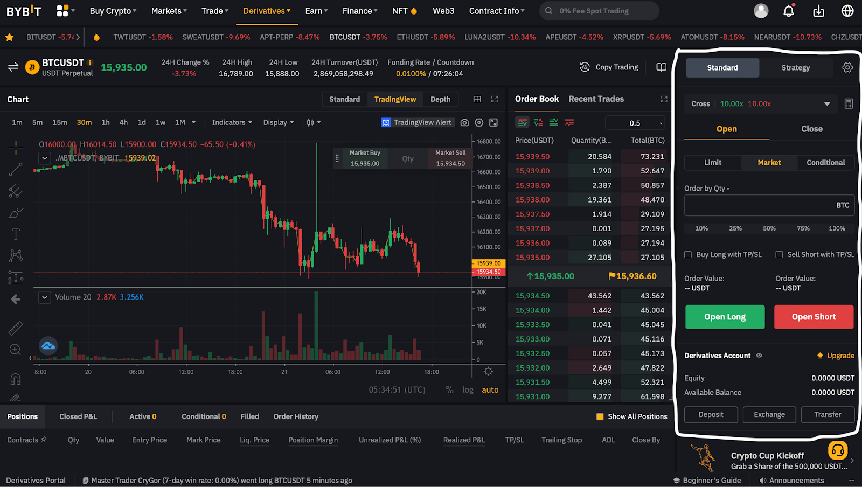Click the BTC order quantity input field
Screen dimensions: 862x487
769,205
